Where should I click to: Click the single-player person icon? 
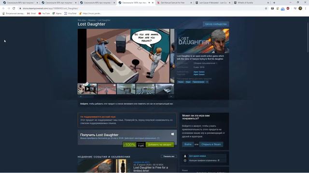(x=185, y=156)
